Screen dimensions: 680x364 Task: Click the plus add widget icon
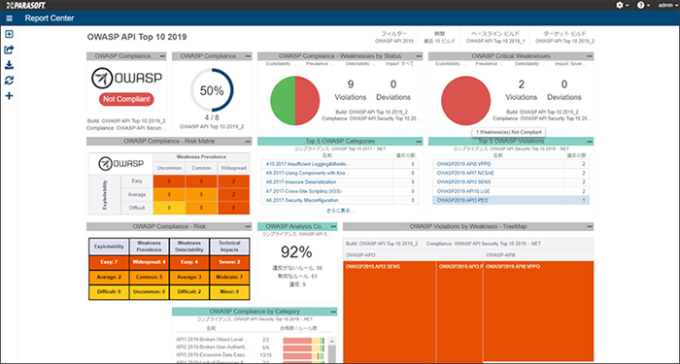[x=9, y=96]
